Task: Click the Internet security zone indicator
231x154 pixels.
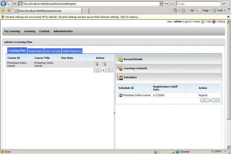Action: pos(183,151)
